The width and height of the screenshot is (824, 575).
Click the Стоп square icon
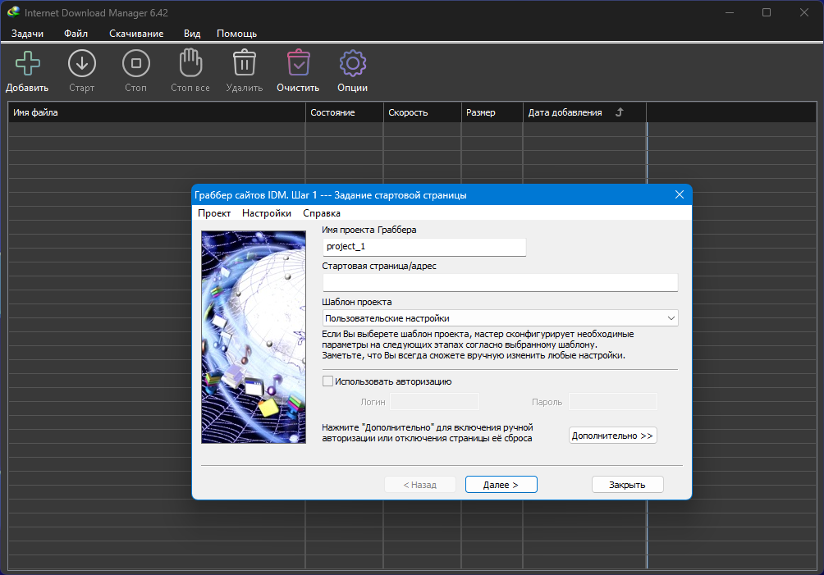coord(135,64)
